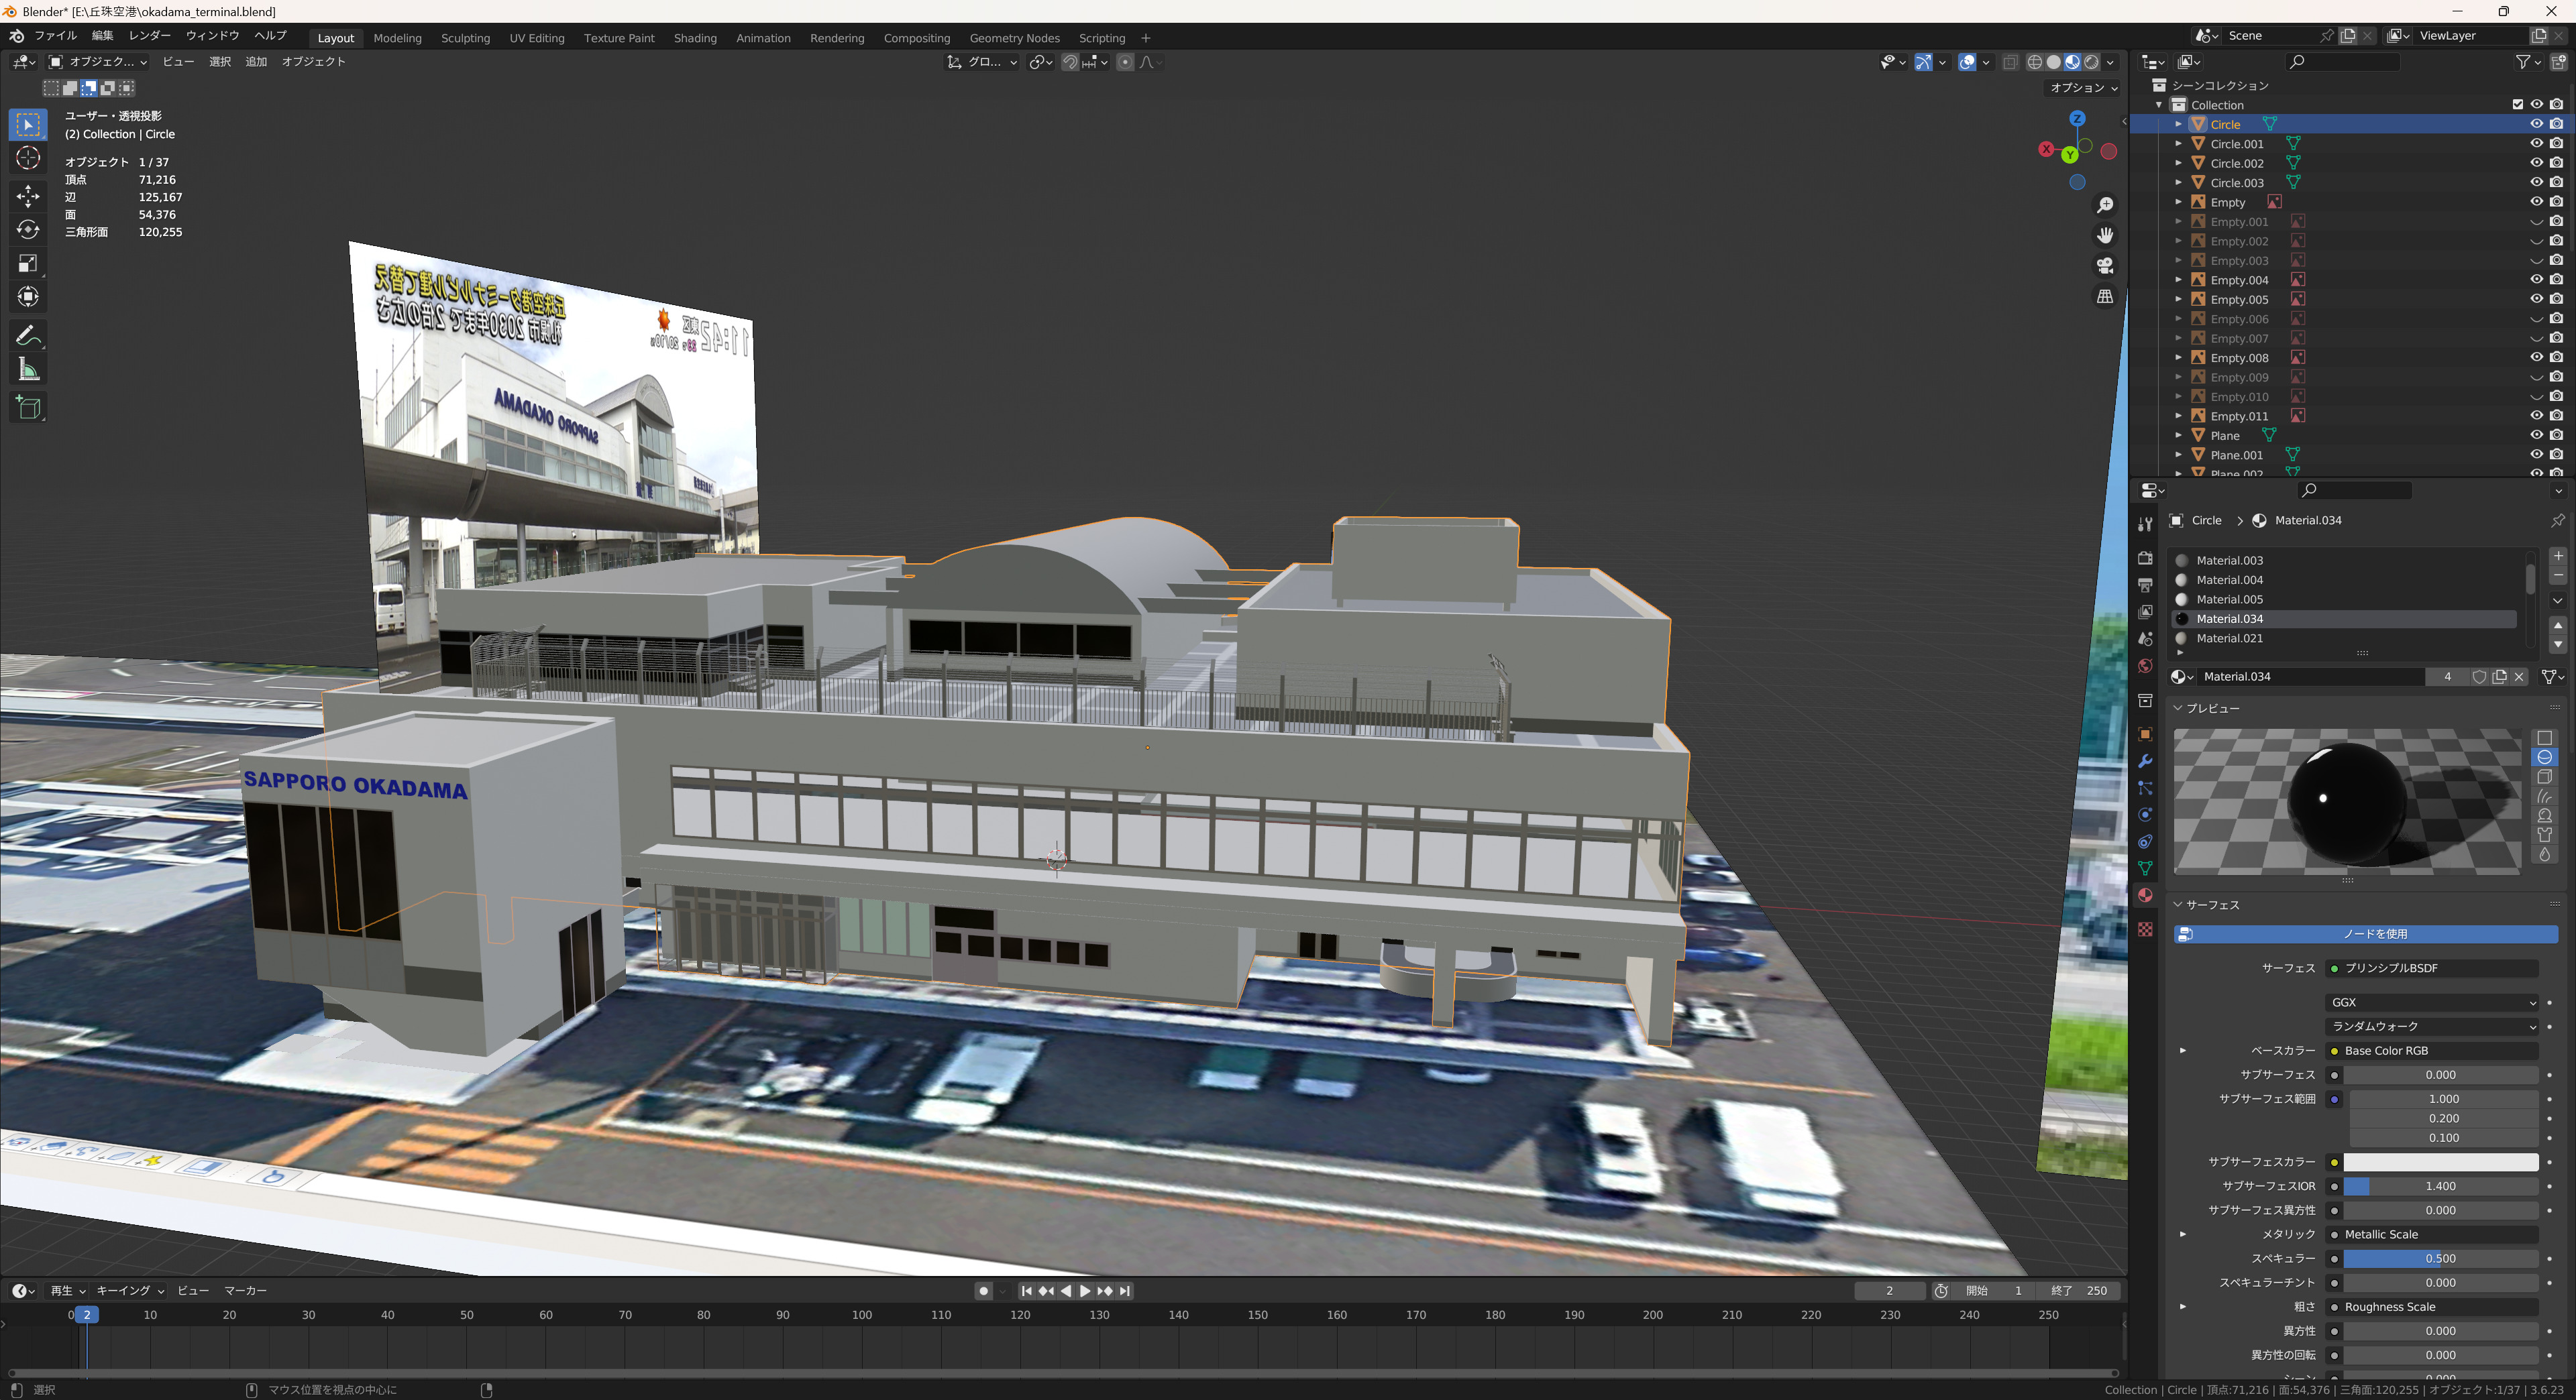Choose the combined Transform tool

[28, 297]
